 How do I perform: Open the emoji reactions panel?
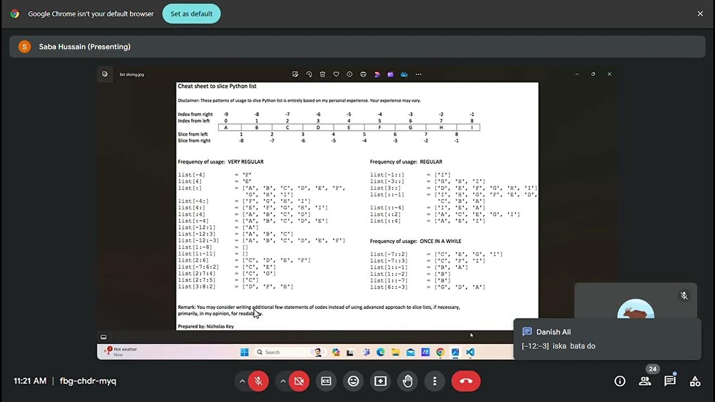353,381
